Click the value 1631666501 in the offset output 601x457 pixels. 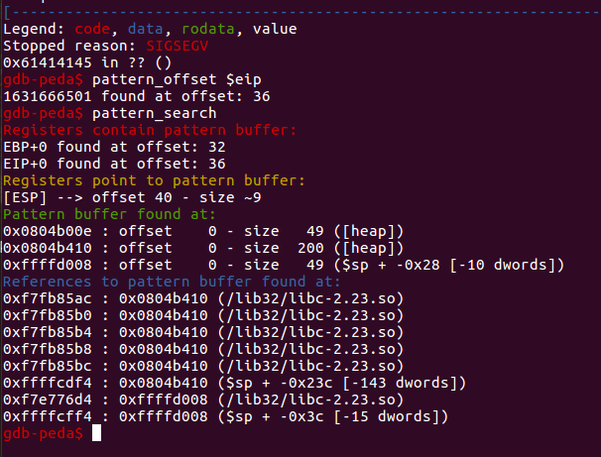point(45,96)
